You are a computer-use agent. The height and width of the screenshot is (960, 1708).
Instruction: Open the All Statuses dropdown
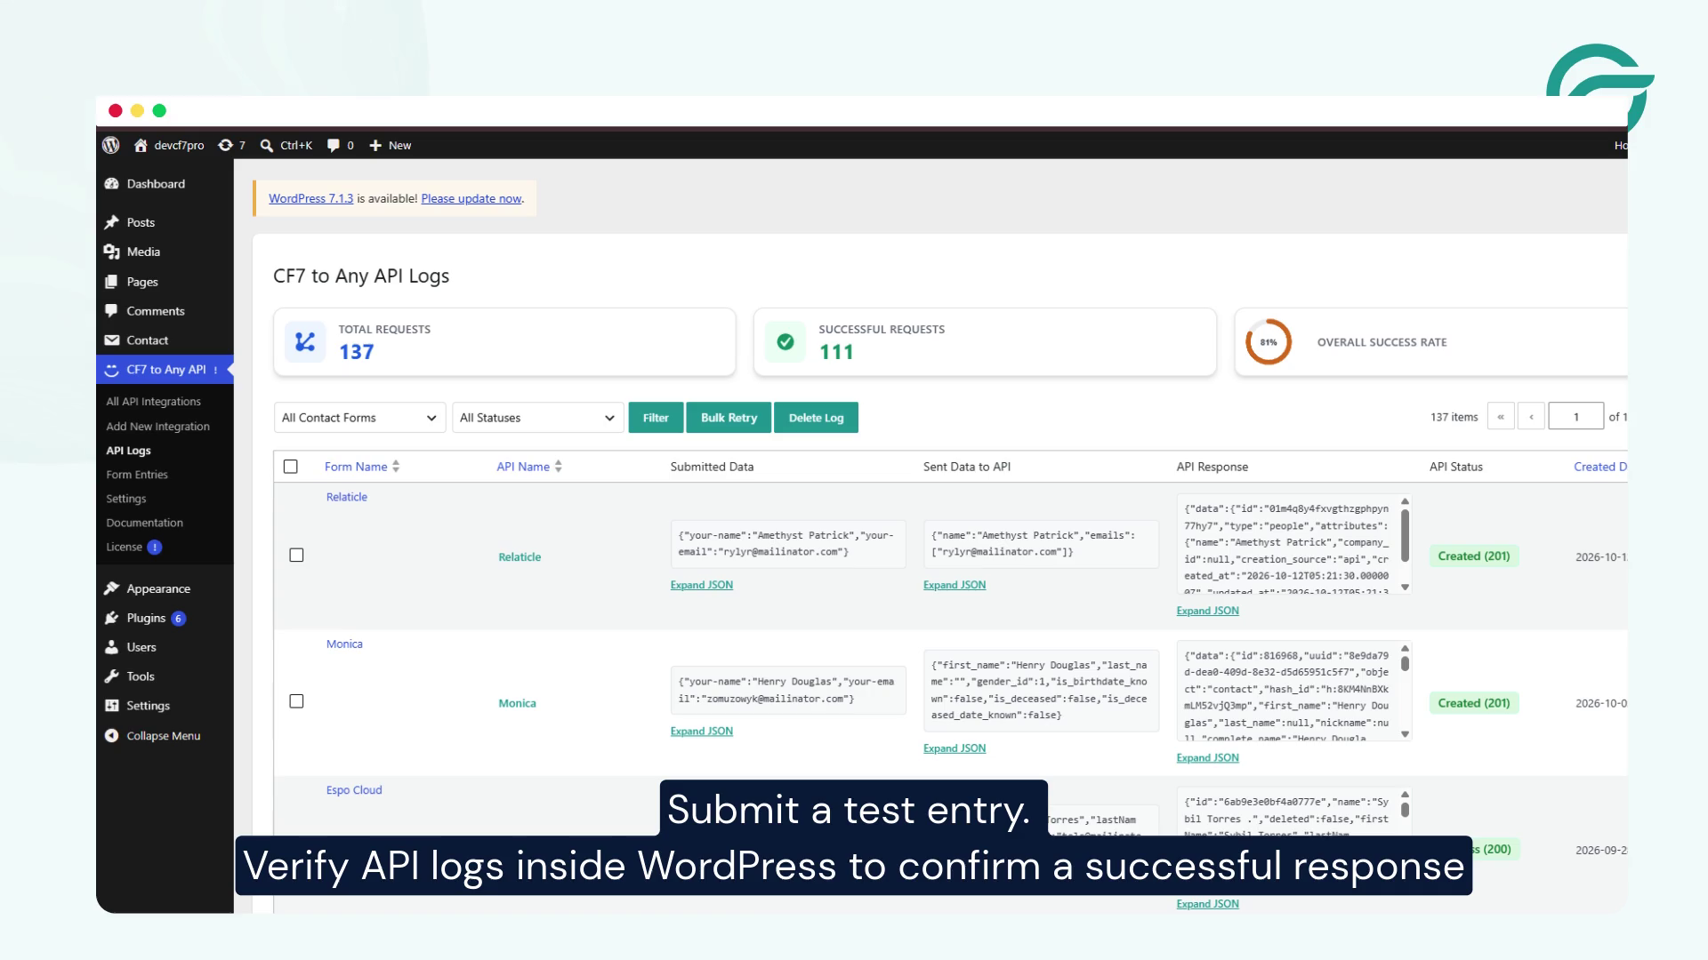pos(537,418)
